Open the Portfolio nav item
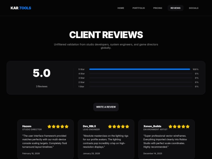The width and height of the screenshot is (212, 159). click(x=139, y=8)
